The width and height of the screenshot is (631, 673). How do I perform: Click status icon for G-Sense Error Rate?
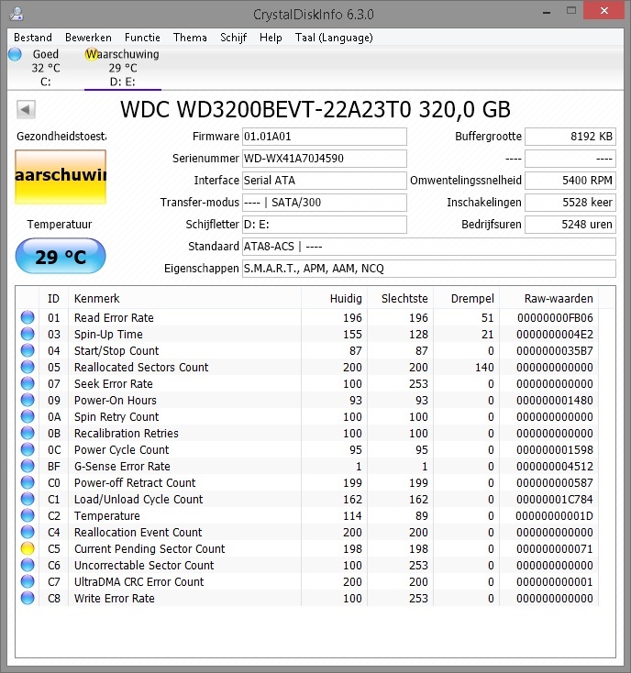tap(28, 466)
